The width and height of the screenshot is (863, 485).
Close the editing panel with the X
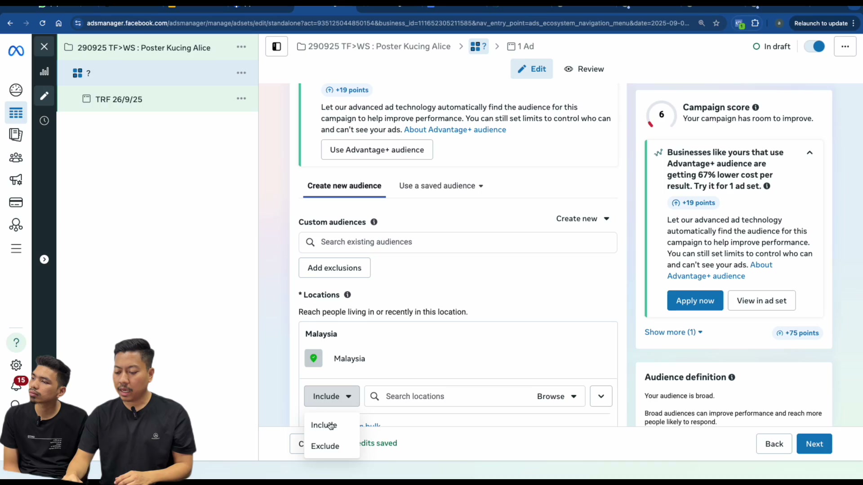tap(44, 46)
